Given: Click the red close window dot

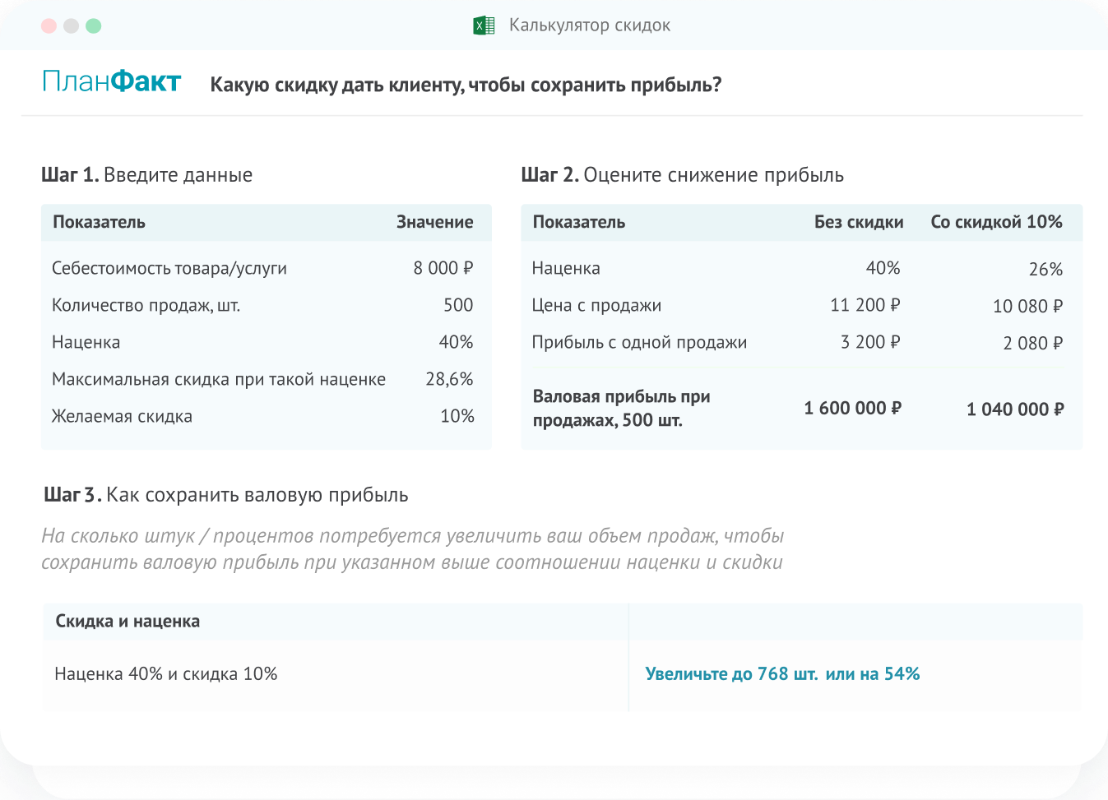Looking at the screenshot, I should tap(49, 25).
